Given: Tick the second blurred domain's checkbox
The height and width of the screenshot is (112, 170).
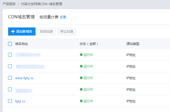Looking at the screenshot, I should (10, 66).
